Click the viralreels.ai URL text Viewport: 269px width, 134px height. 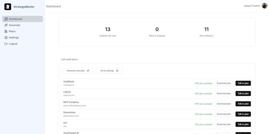click(x=69, y=85)
